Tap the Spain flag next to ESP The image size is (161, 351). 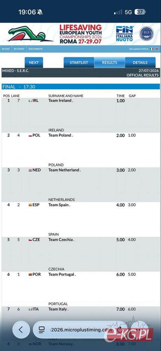point(30,205)
